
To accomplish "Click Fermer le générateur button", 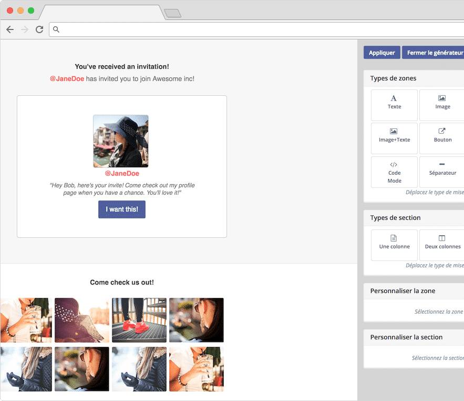I will 433,53.
